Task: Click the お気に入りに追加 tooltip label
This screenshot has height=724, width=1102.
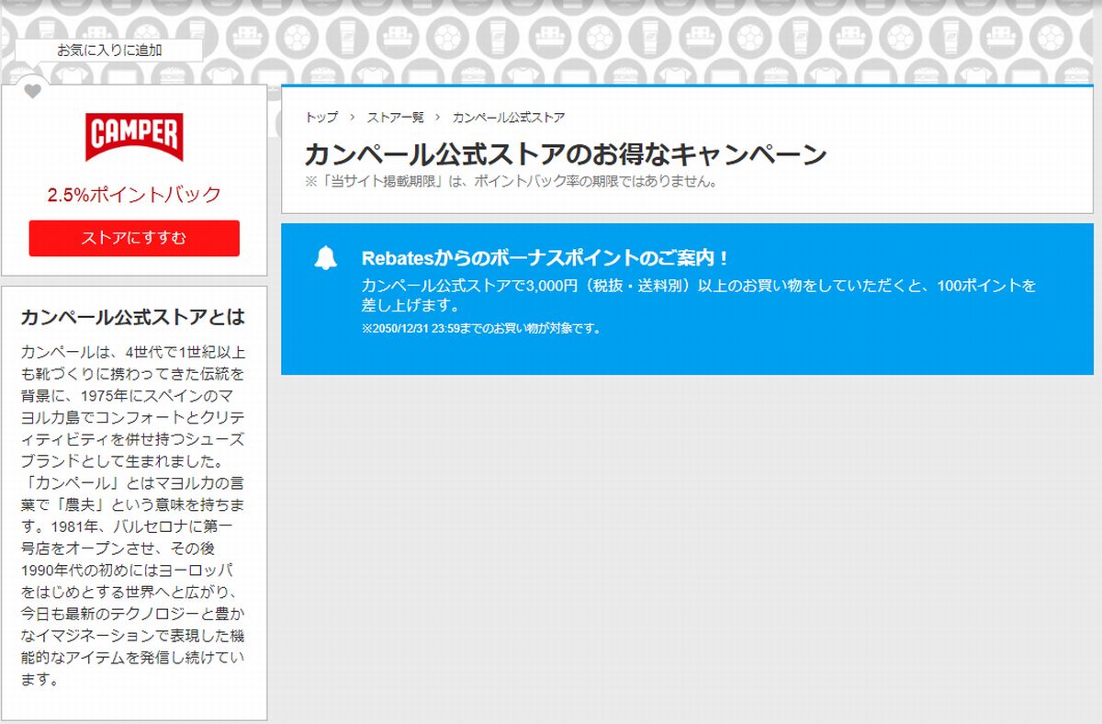Action: [109, 51]
